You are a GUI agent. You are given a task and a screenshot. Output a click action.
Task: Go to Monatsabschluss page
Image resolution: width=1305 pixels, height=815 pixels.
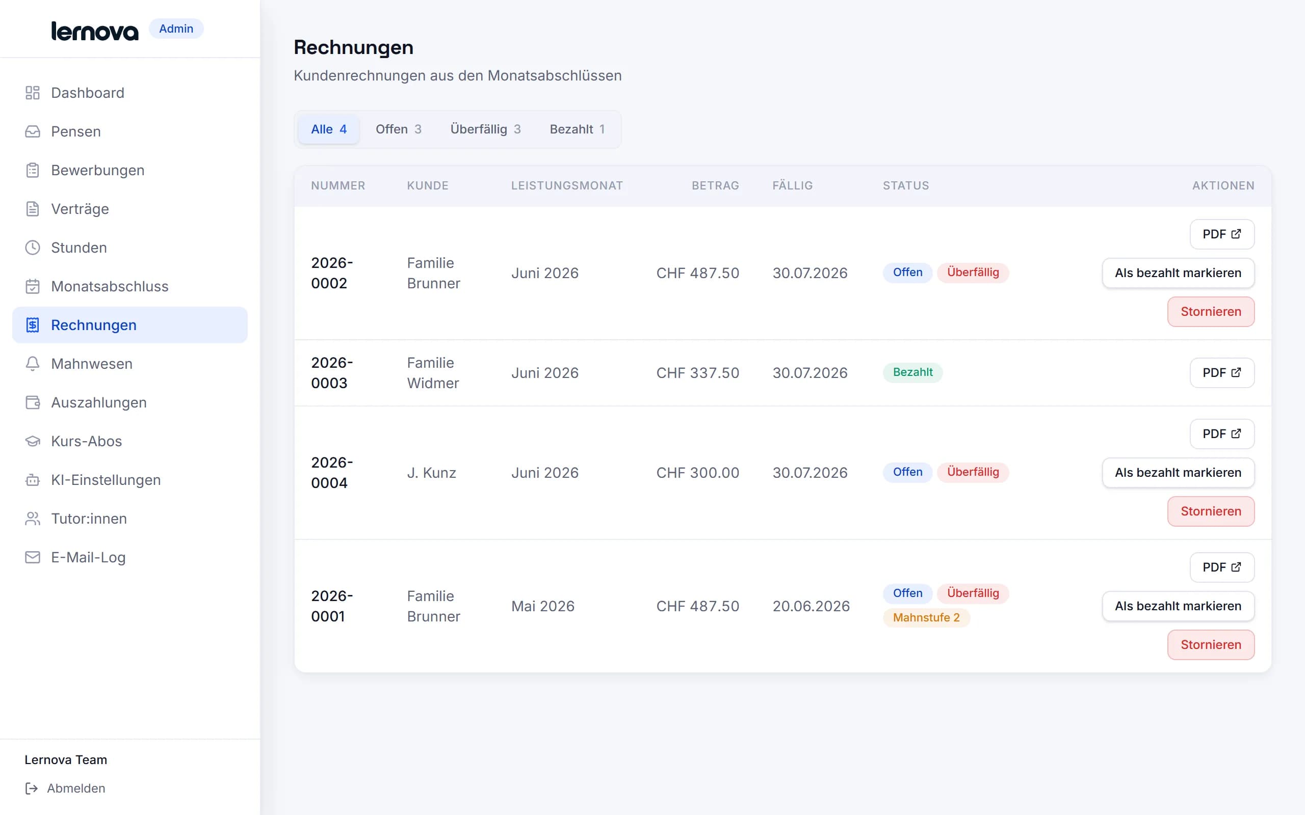(x=129, y=286)
